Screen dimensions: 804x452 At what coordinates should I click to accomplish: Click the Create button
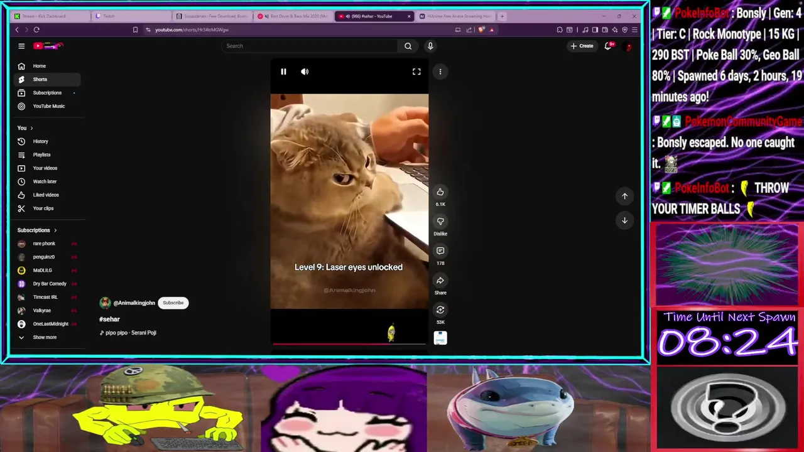coord(582,46)
